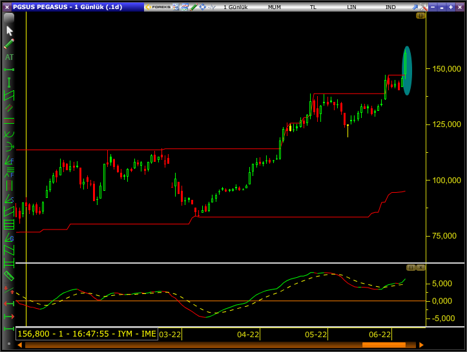The height and width of the screenshot is (352, 467).
Task: Open the IND indicators menu
Action: pos(390,7)
